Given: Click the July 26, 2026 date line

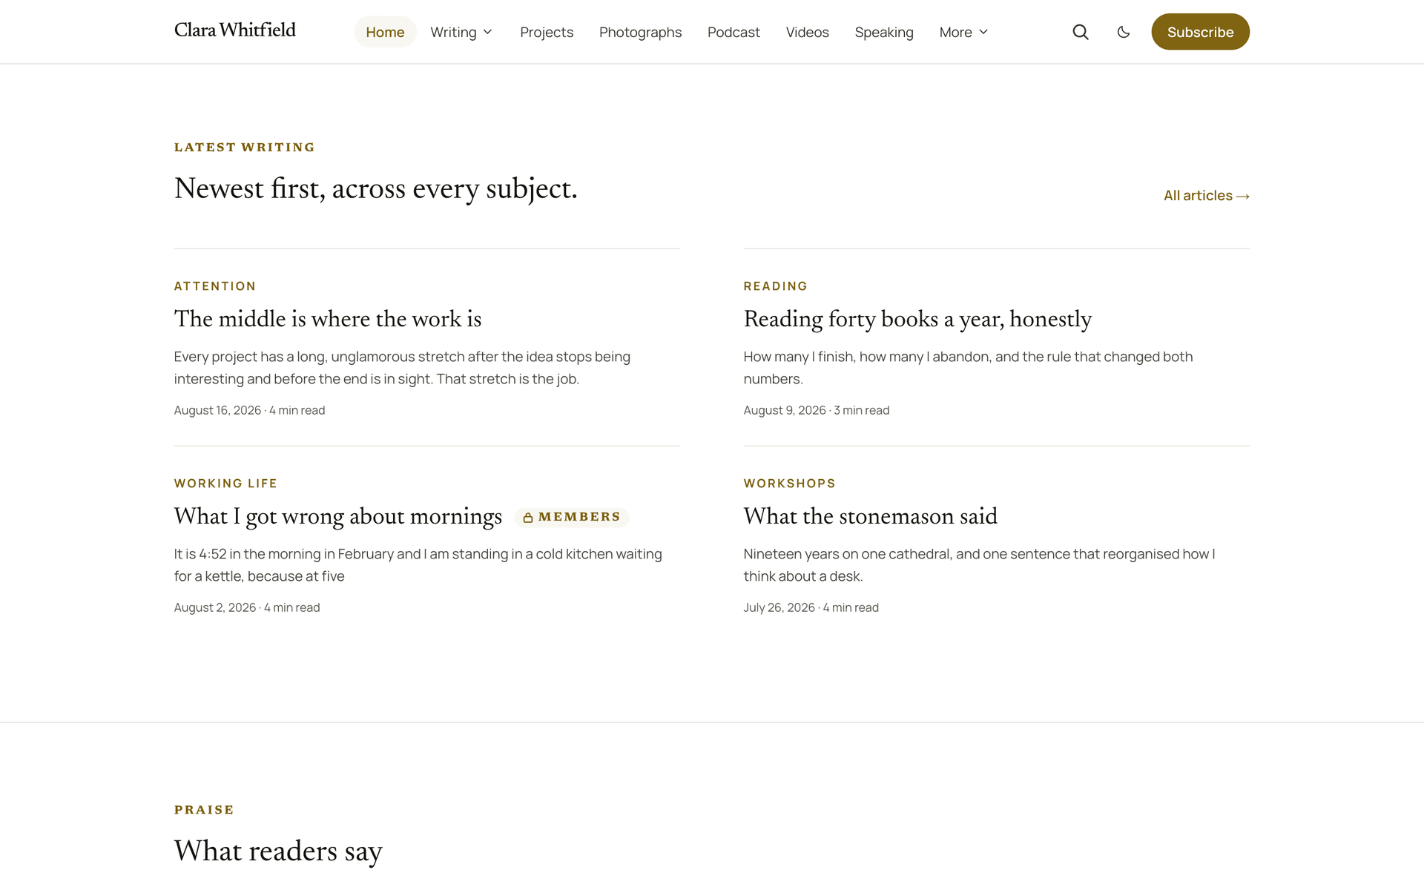Looking at the screenshot, I should coord(811,607).
